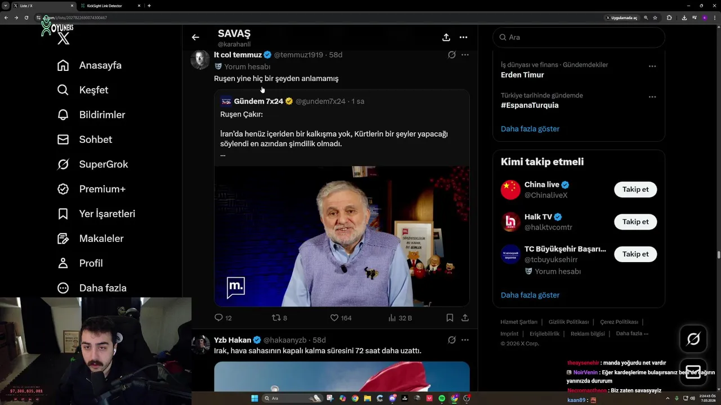Image resolution: width=721 pixels, height=405 pixels.
Task: Show more trends via Daha fazla göster
Action: pyautogui.click(x=530, y=129)
